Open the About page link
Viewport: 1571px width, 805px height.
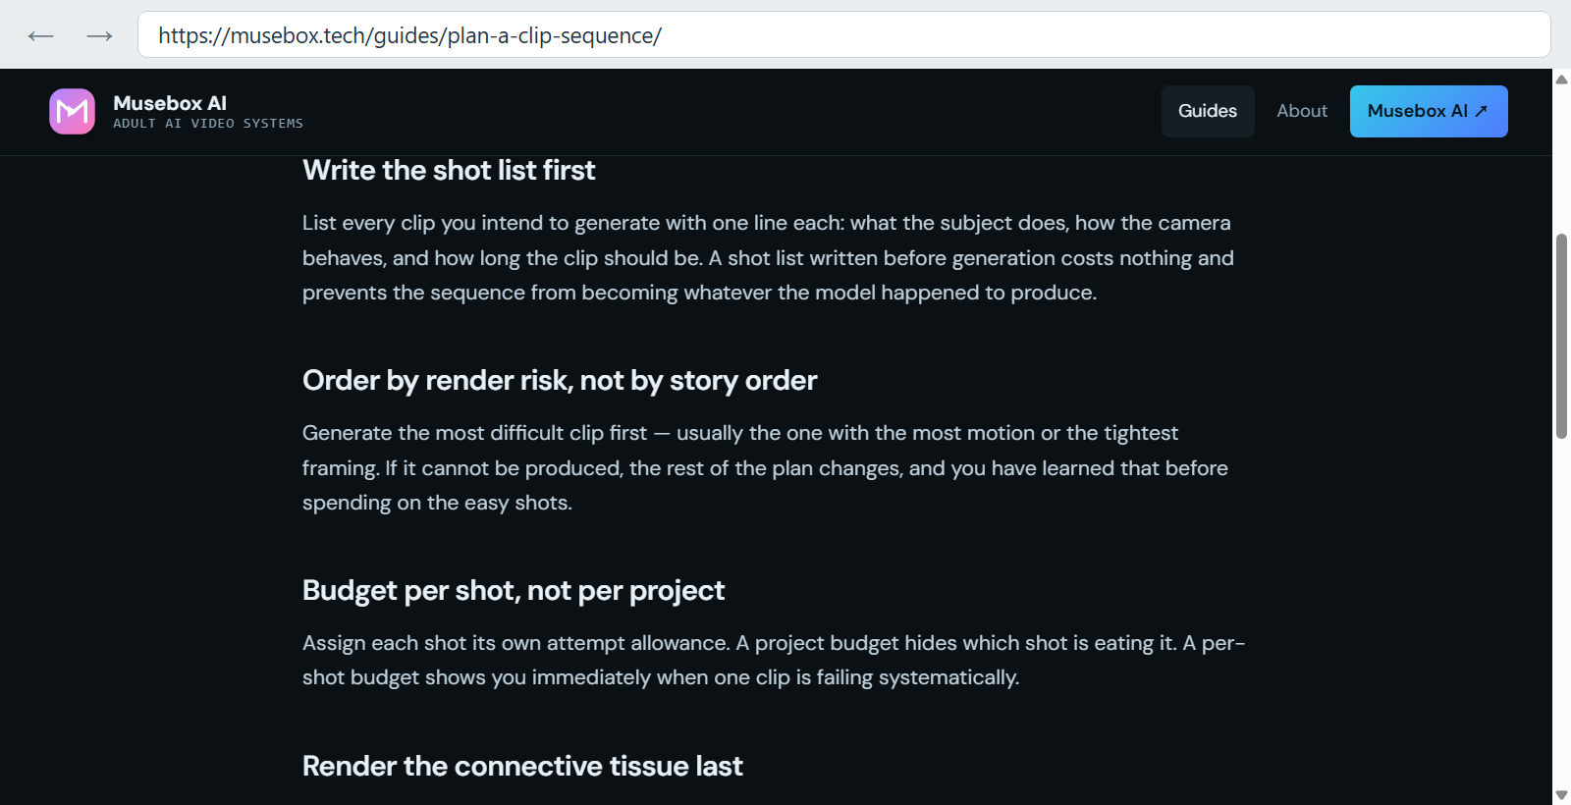pyautogui.click(x=1302, y=111)
